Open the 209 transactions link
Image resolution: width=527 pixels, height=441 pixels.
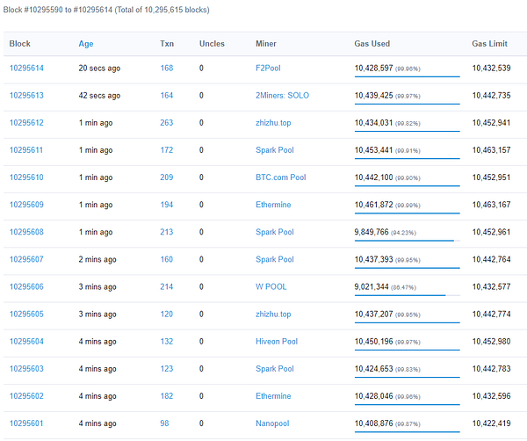click(167, 177)
